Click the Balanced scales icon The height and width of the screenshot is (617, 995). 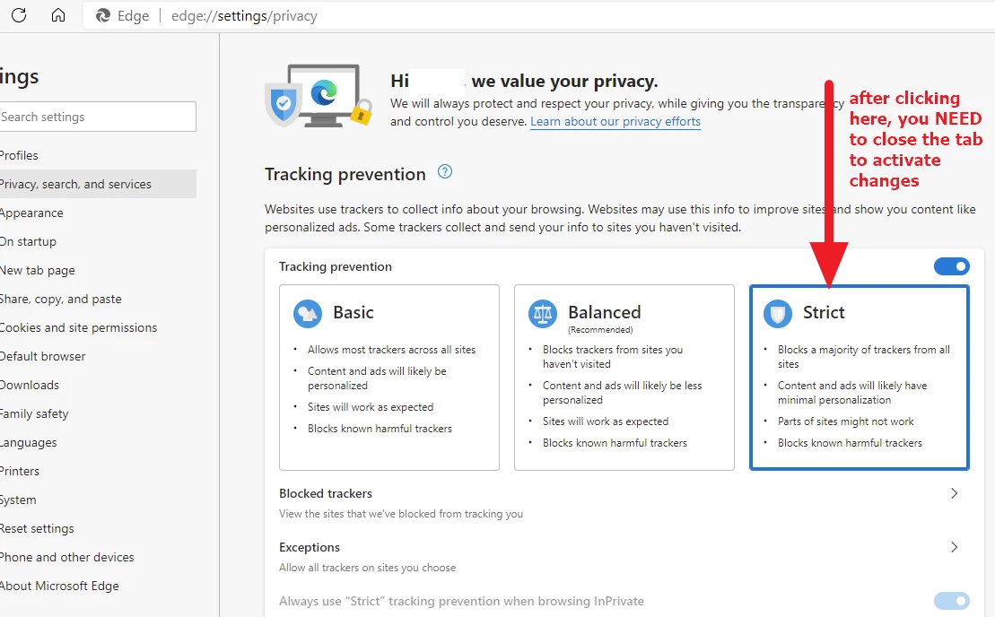[543, 313]
